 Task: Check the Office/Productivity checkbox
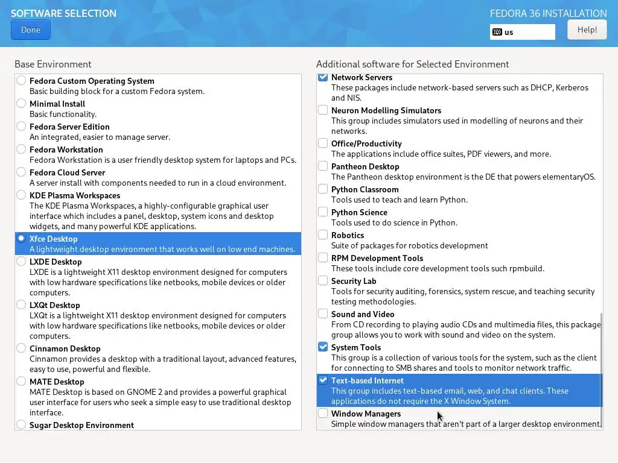(323, 143)
